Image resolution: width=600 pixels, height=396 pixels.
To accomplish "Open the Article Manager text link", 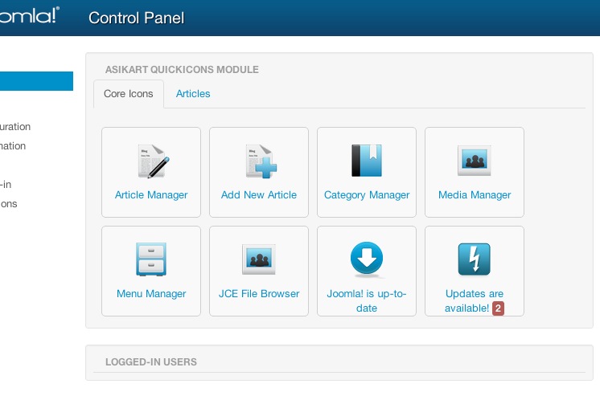I will pos(151,194).
